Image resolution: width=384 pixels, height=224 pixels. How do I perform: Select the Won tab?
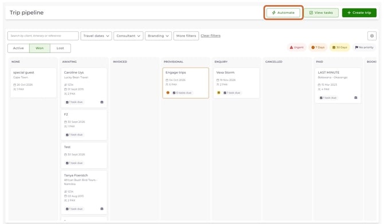pyautogui.click(x=40, y=48)
